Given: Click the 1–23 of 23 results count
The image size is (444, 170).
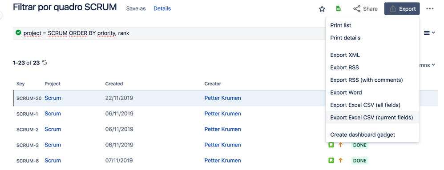Looking at the screenshot, I should pos(26,63).
